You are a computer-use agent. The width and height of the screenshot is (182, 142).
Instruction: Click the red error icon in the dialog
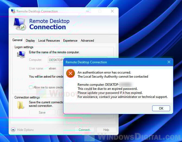(x=71, y=73)
